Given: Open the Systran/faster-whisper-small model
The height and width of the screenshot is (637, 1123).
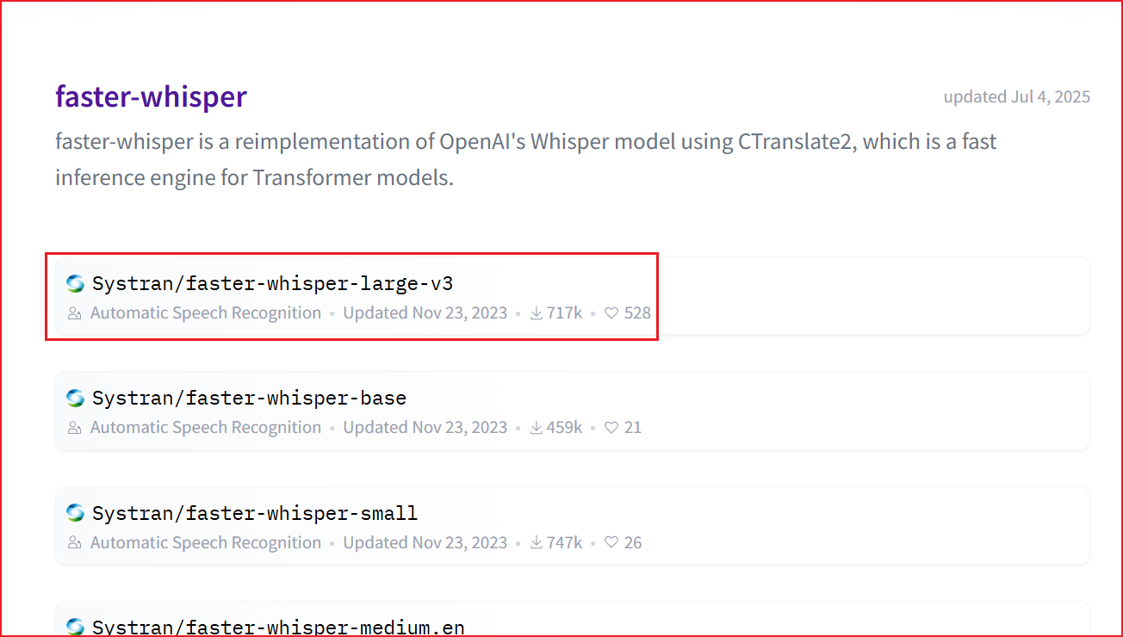Looking at the screenshot, I should click(x=255, y=514).
